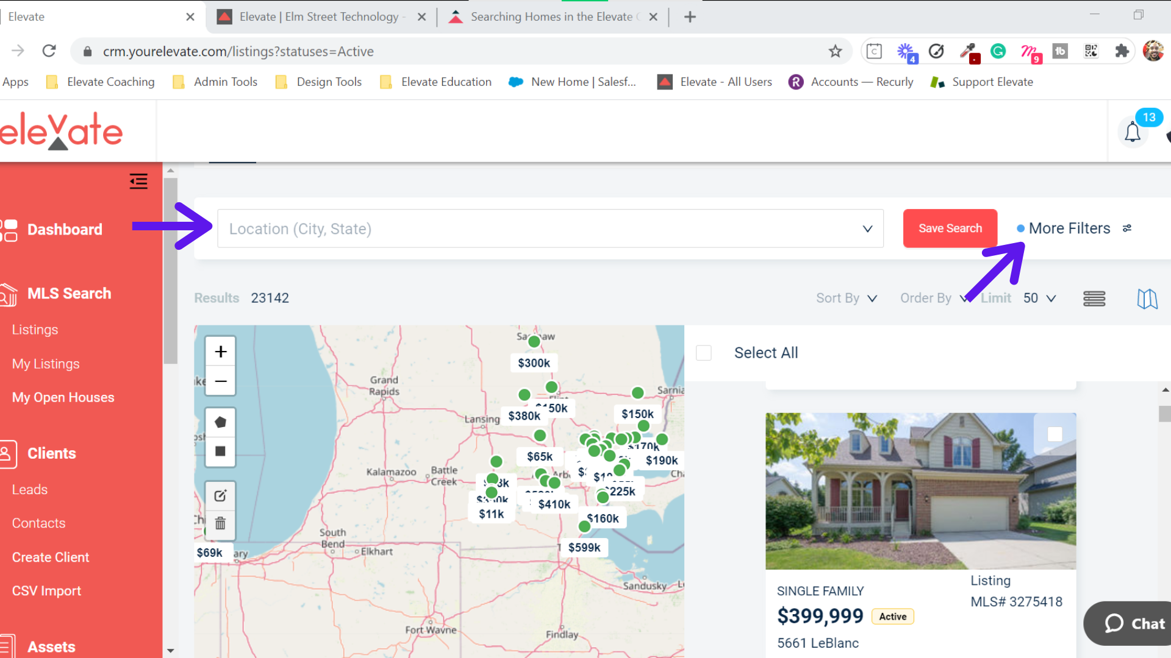
Task: Open My Open Houses in sidebar
Action: (x=63, y=397)
